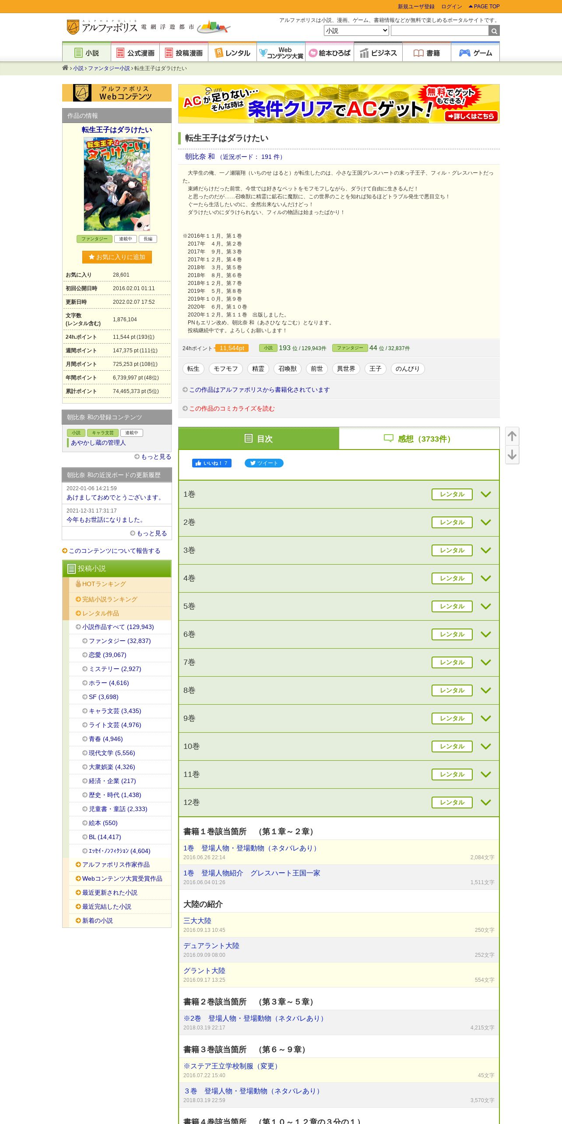Click the のんびり tag
The height and width of the screenshot is (1124, 562).
(x=407, y=369)
